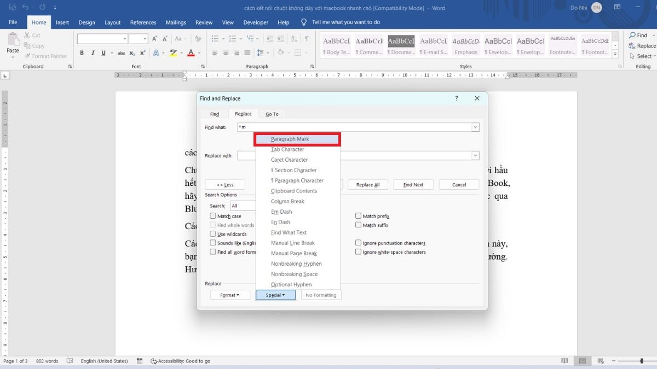Click the Font Color red A icon
The image size is (657, 369).
click(191, 53)
